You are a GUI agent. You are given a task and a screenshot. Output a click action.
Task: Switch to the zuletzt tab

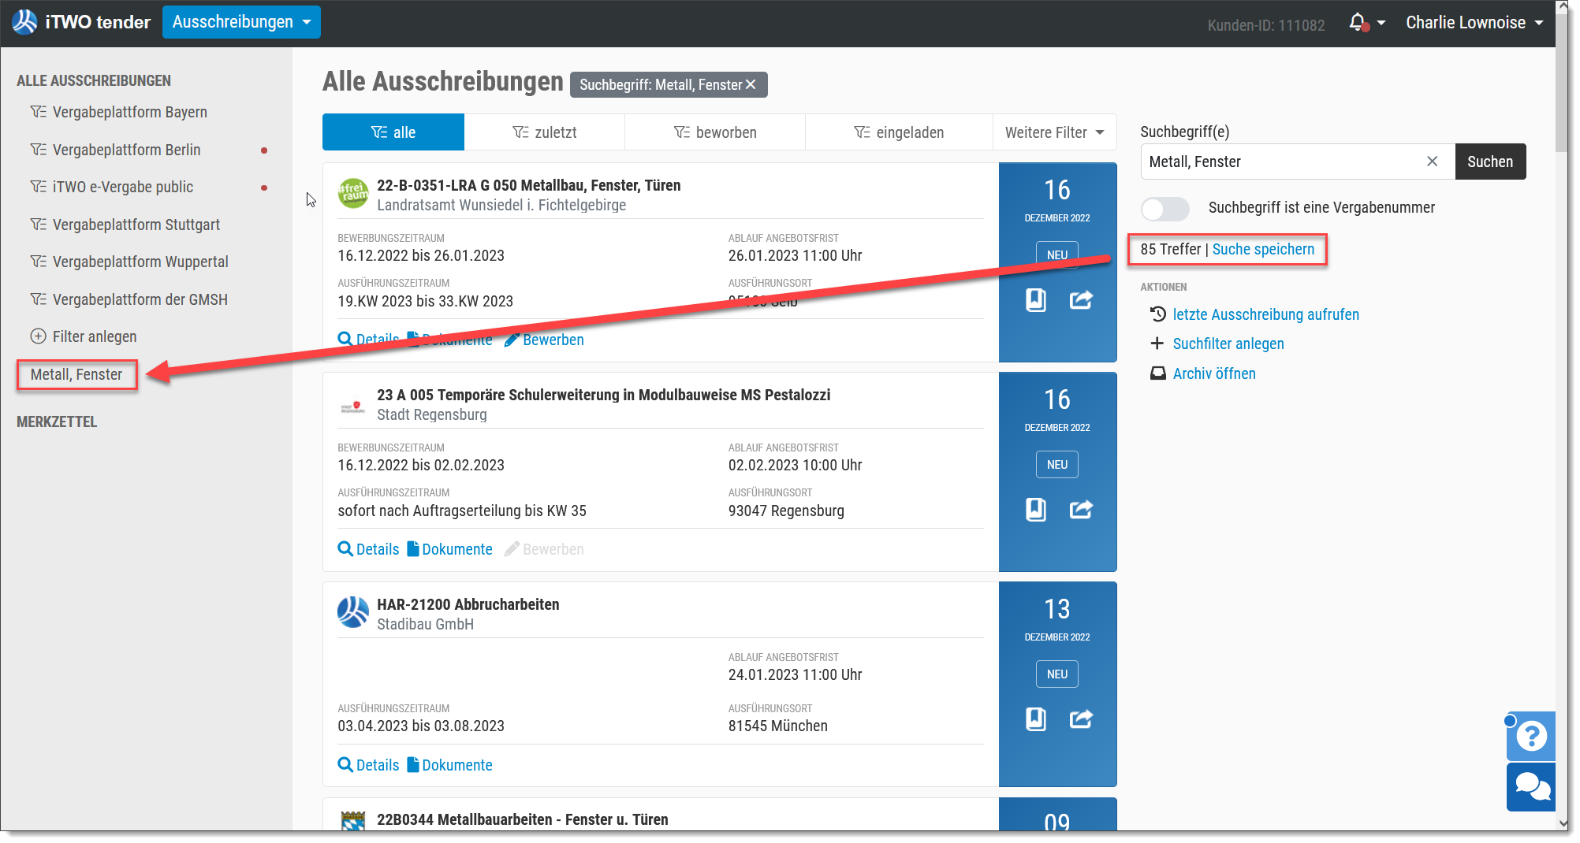click(x=545, y=132)
